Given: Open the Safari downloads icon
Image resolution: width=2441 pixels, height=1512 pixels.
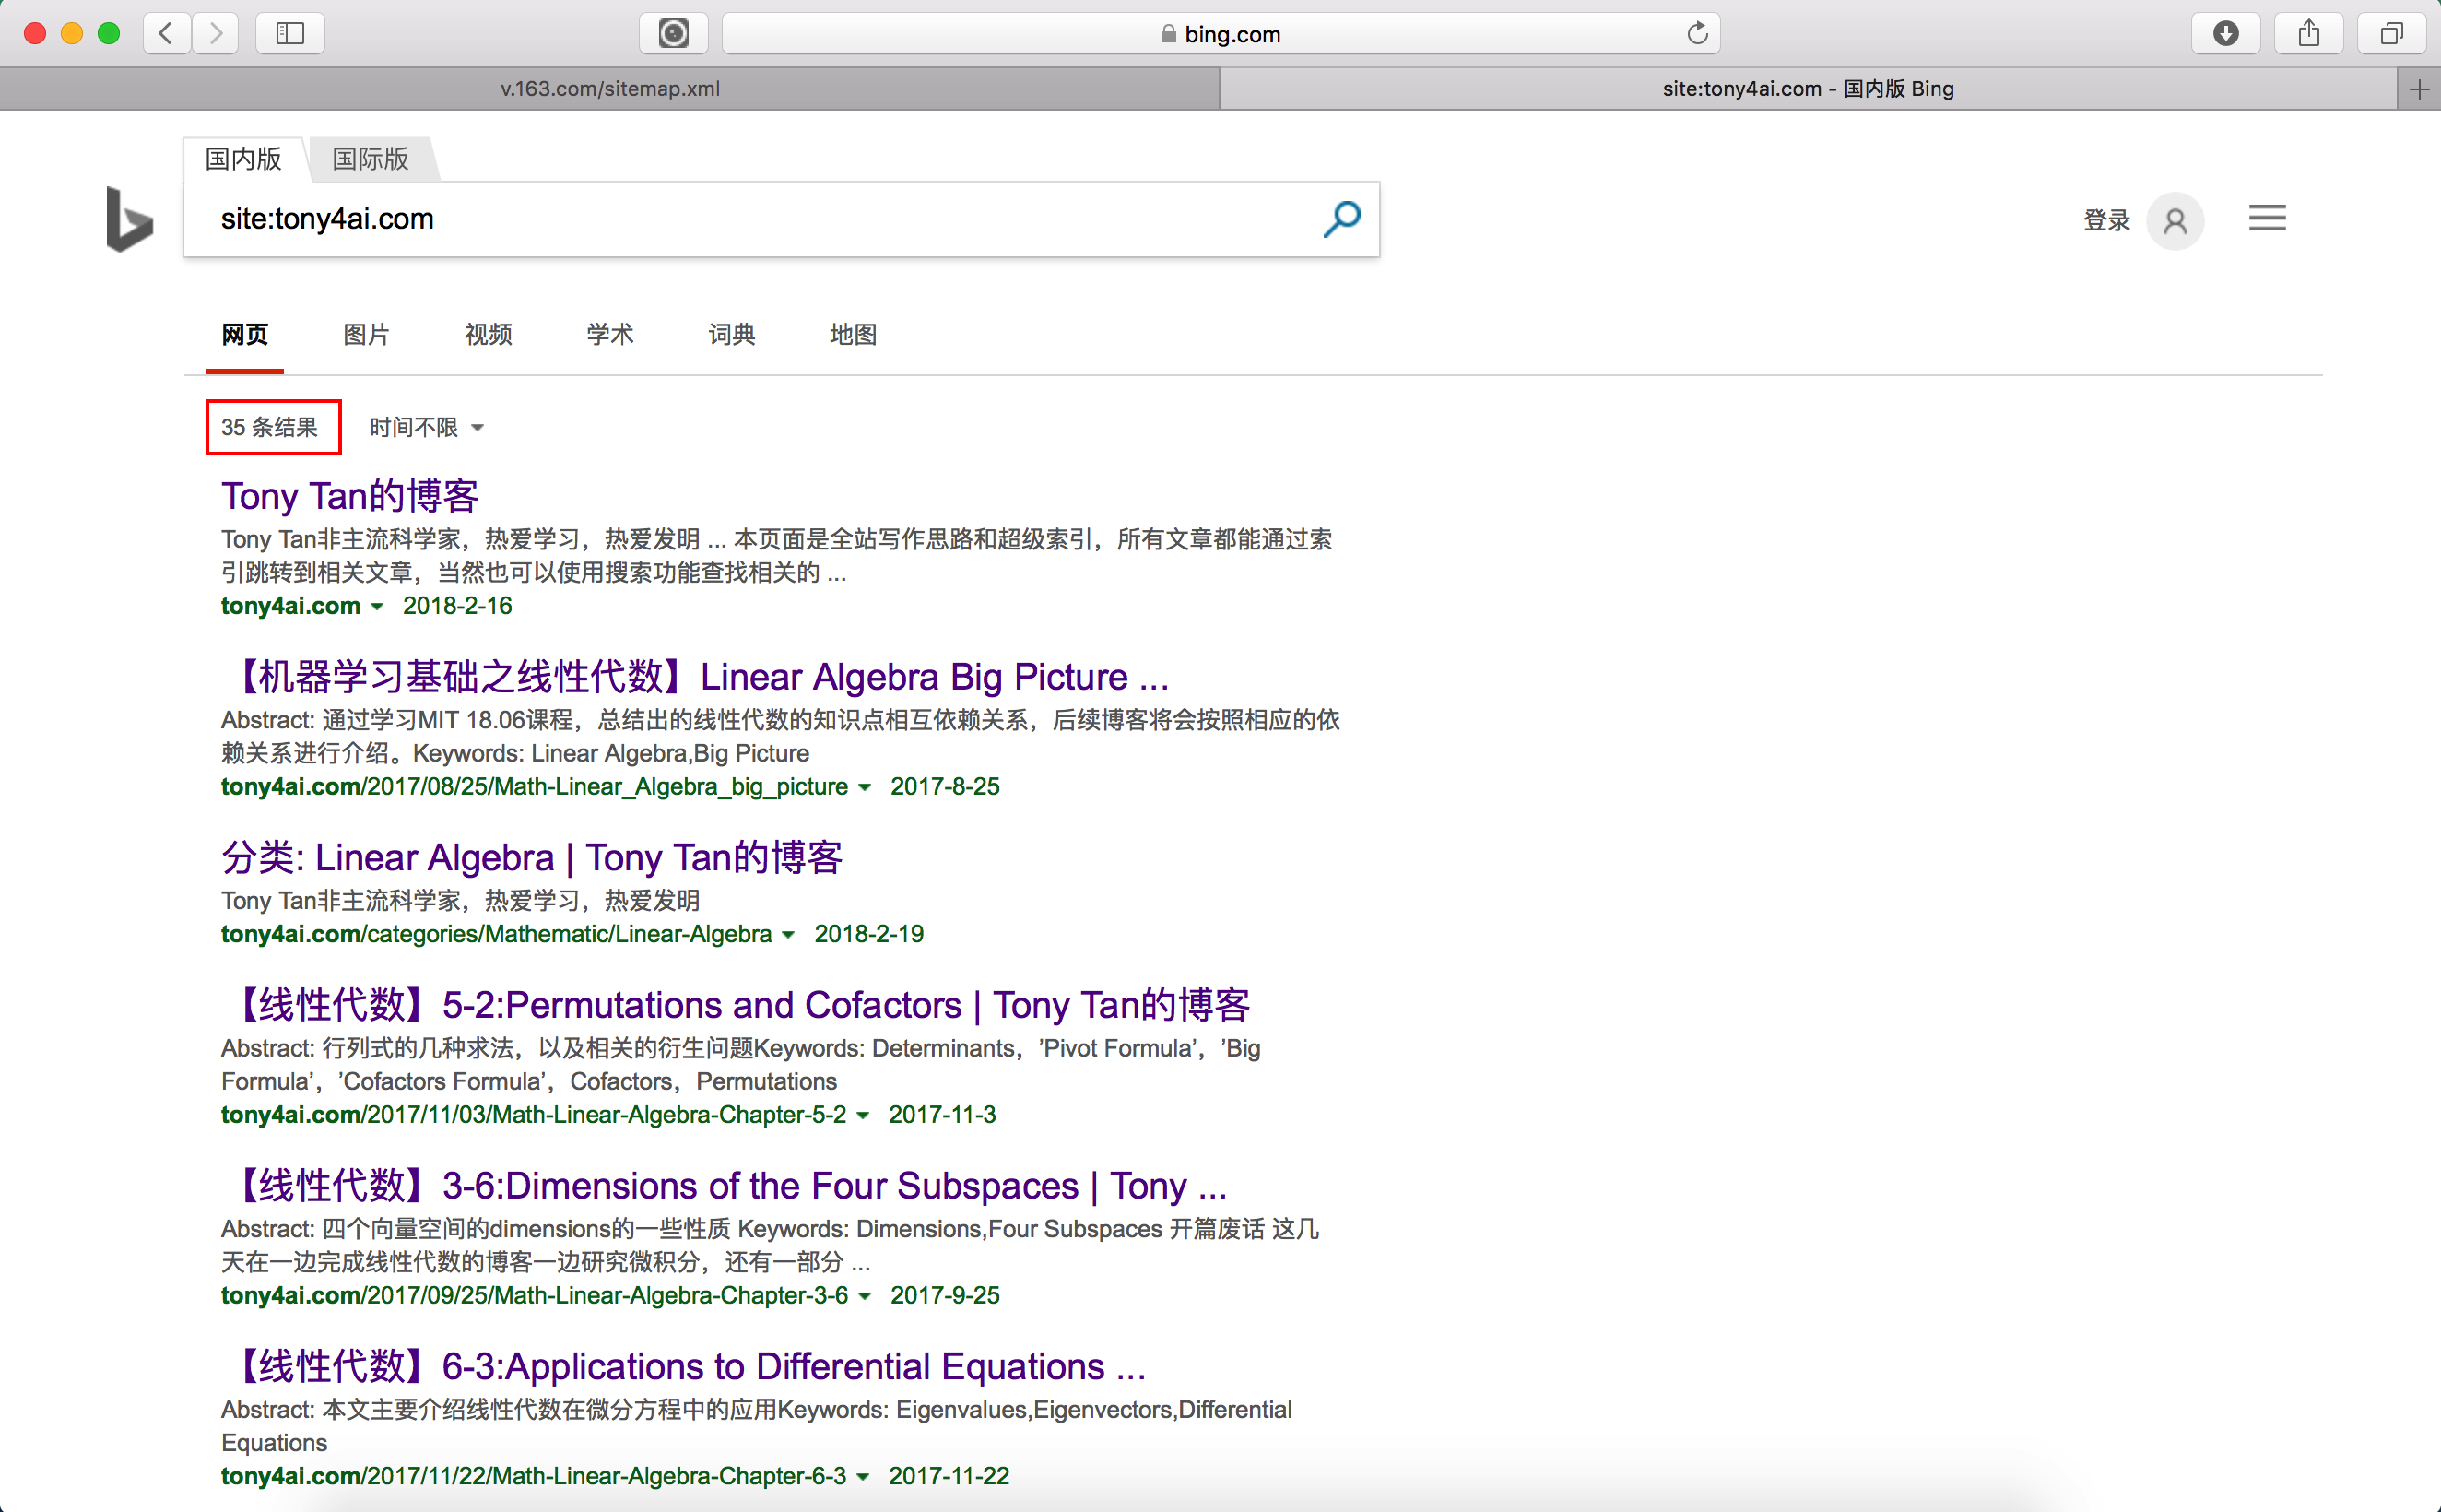Looking at the screenshot, I should (2225, 34).
